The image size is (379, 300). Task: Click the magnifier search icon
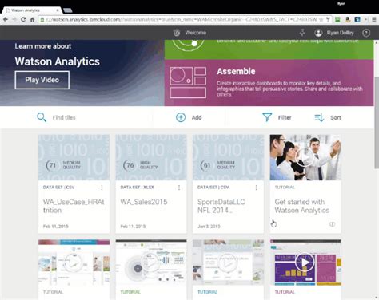click(x=42, y=117)
